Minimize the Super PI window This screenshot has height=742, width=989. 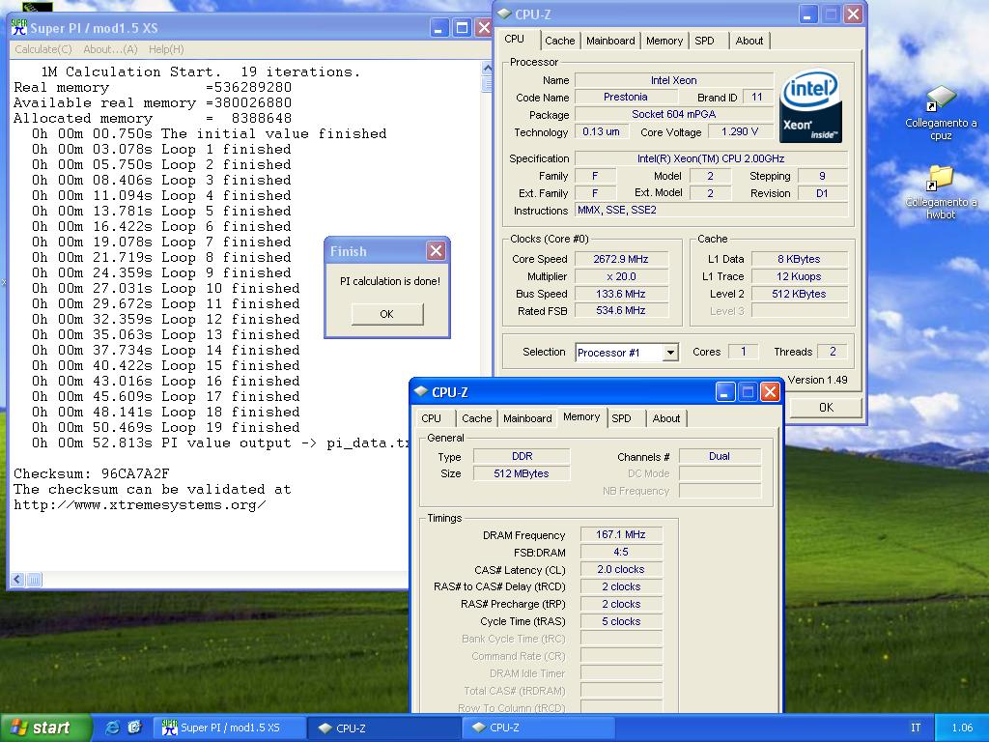pyautogui.click(x=440, y=28)
